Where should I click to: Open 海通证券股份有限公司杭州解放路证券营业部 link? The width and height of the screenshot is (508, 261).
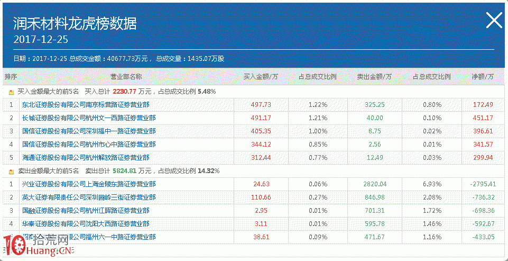[x=86, y=157]
